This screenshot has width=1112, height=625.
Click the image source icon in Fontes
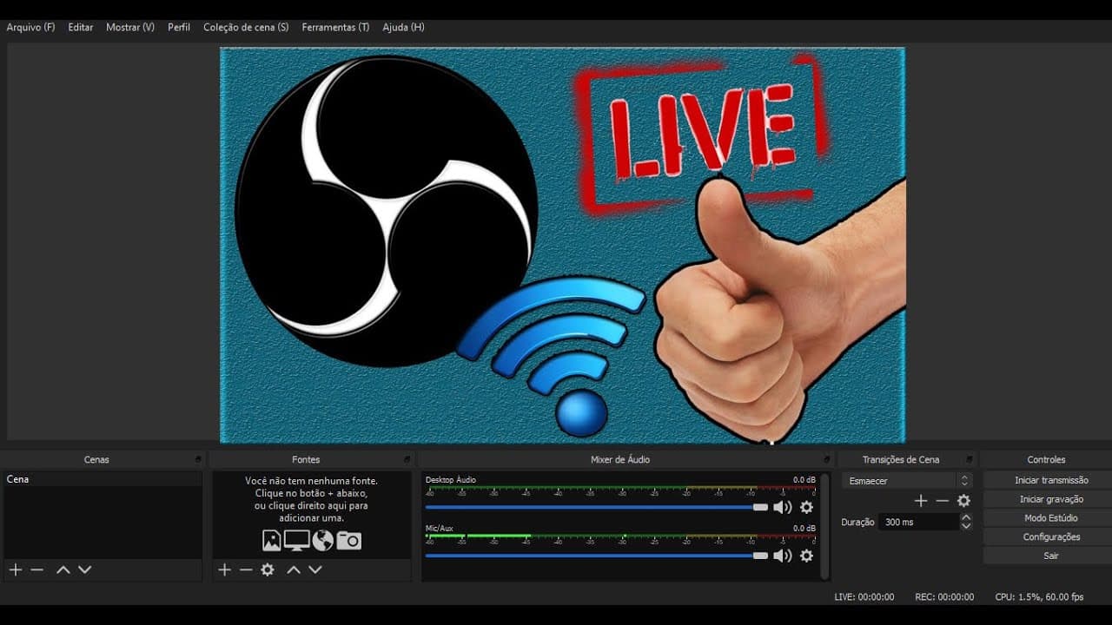tap(272, 541)
